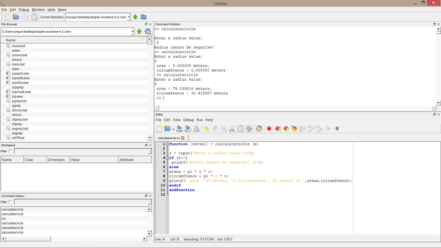Print the file from Editor toolbar
This screenshot has height=248, width=441.
coord(196,128)
